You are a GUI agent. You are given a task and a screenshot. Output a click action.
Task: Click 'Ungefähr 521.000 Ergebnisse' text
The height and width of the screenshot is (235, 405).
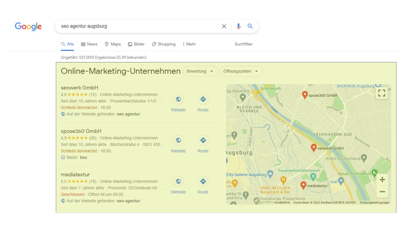coord(104,57)
